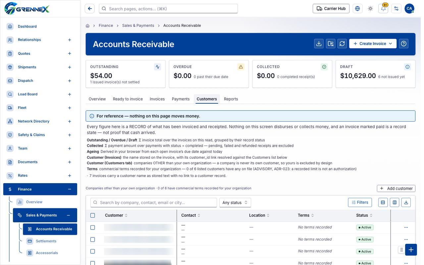Open the Ready to invoice tab
The image size is (424, 265).
click(128, 99)
